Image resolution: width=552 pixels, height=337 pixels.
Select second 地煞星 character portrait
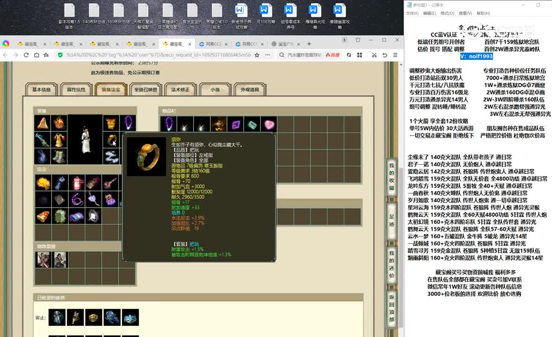(60, 260)
